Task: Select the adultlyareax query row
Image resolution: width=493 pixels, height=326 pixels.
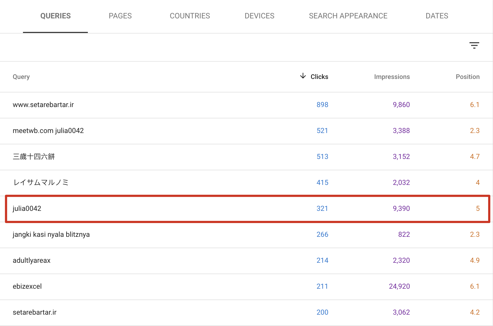Action: pyautogui.click(x=32, y=261)
